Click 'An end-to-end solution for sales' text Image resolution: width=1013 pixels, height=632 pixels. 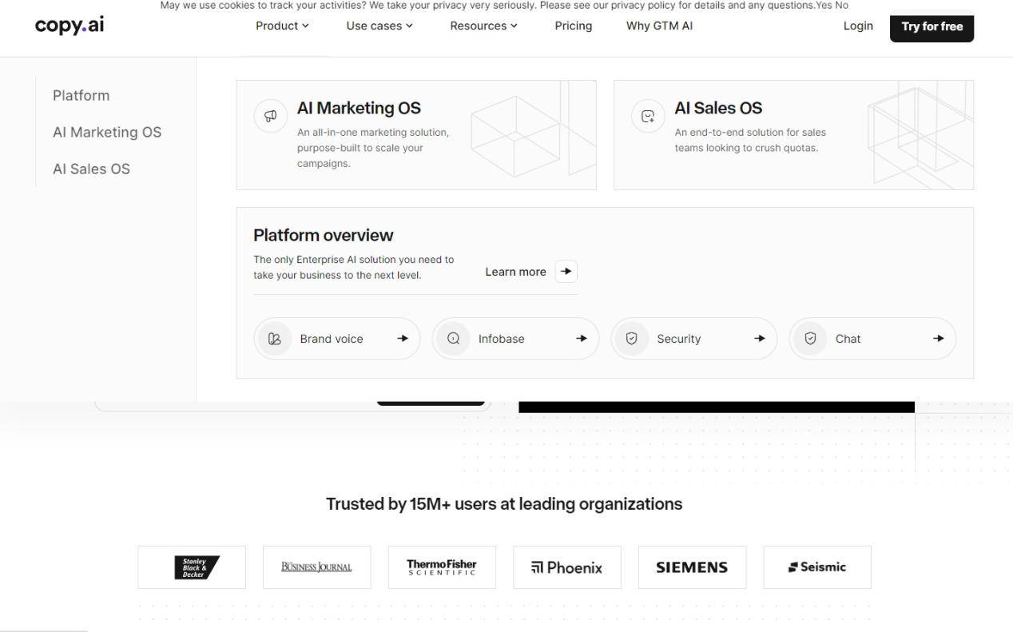click(750, 140)
